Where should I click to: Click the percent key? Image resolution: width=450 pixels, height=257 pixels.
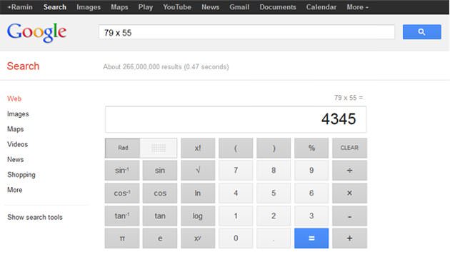click(x=311, y=148)
